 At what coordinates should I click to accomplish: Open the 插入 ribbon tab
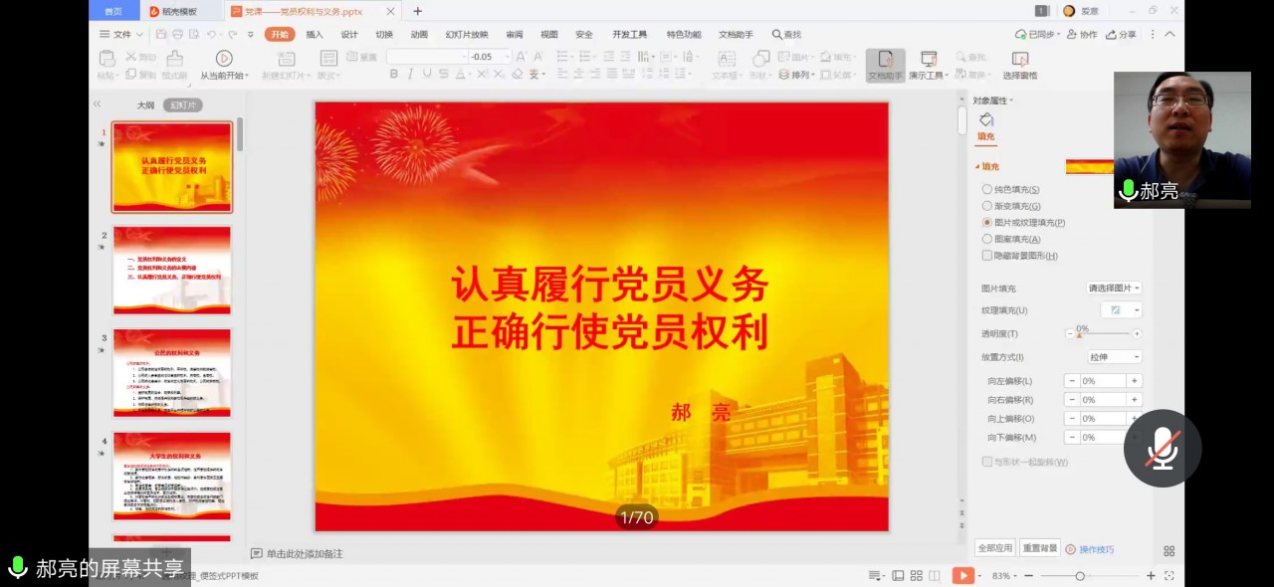315,35
